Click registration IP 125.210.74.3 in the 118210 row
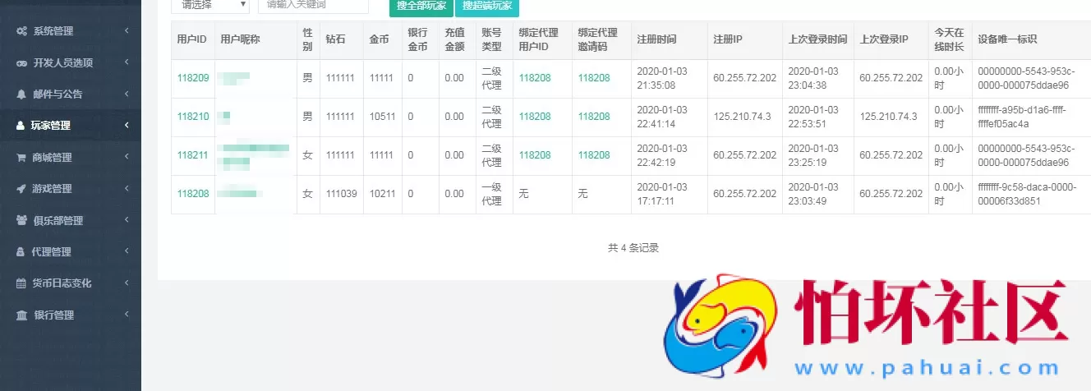Screen dimensions: 1091x391 (x=742, y=117)
